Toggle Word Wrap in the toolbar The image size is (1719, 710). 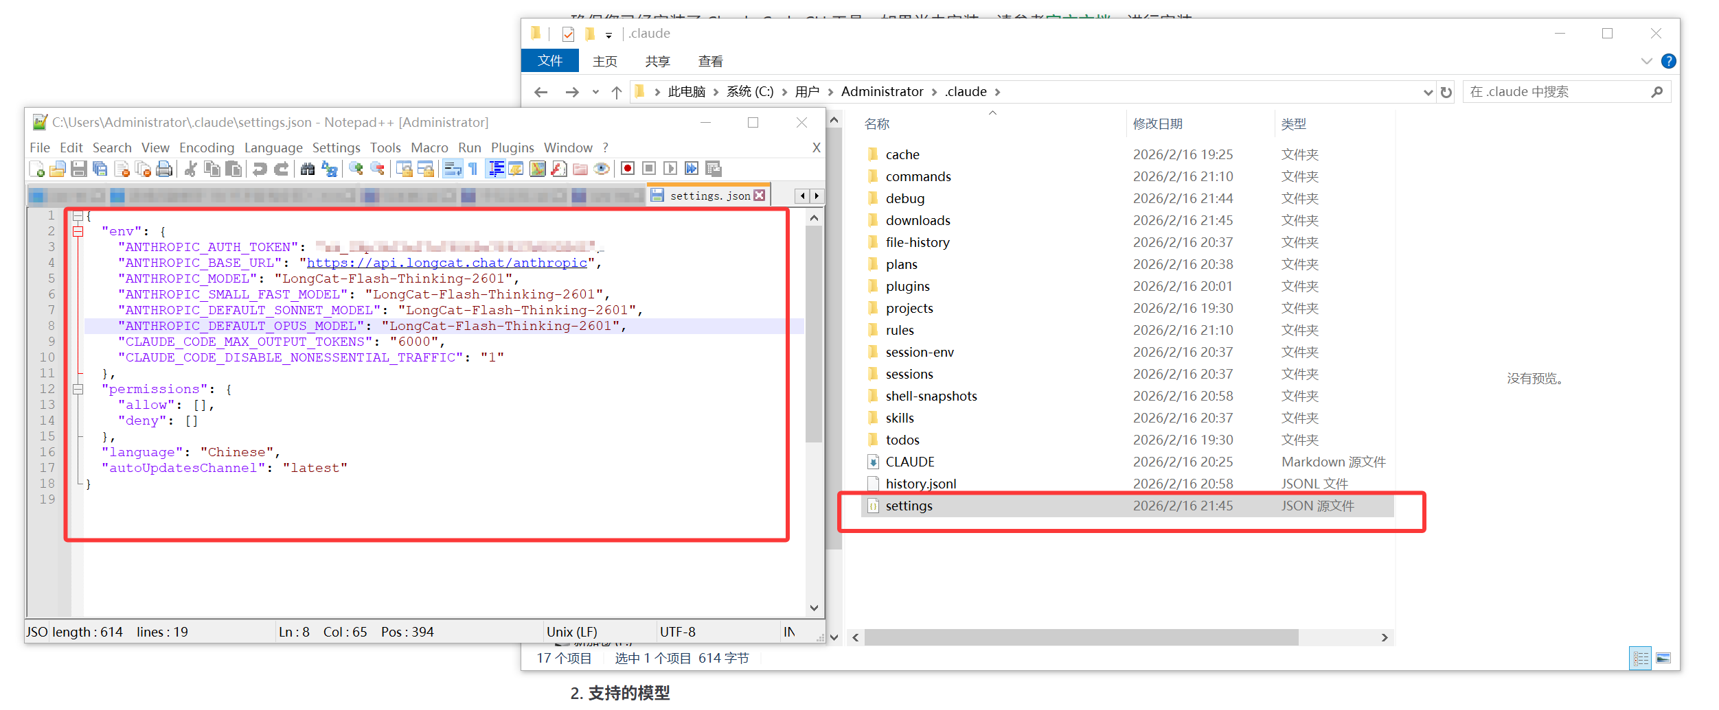tap(452, 169)
